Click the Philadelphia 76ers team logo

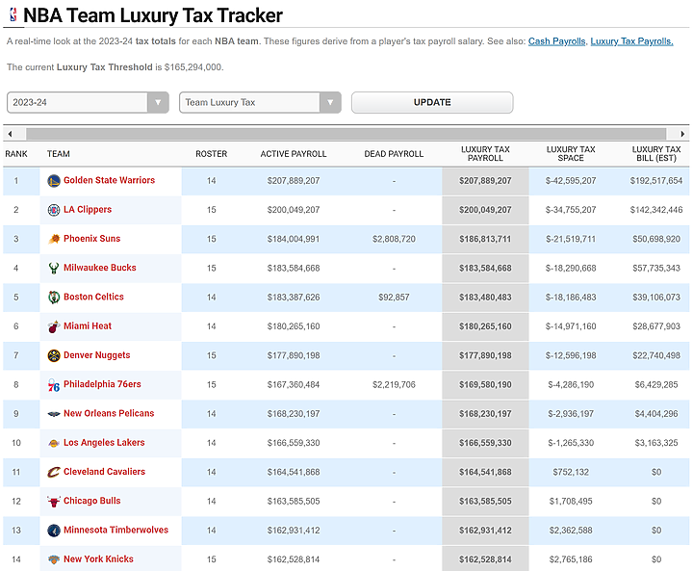[54, 385]
